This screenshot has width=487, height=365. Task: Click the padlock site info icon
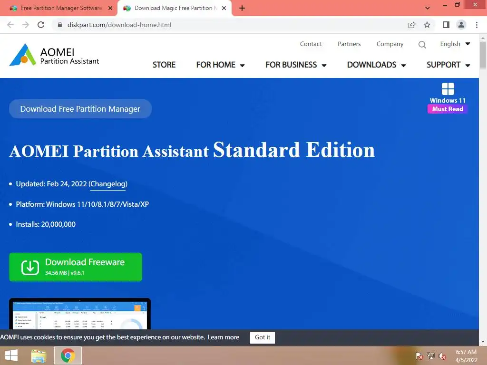[60, 25]
